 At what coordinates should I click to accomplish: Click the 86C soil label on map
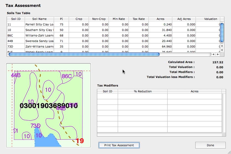(x=67, y=76)
